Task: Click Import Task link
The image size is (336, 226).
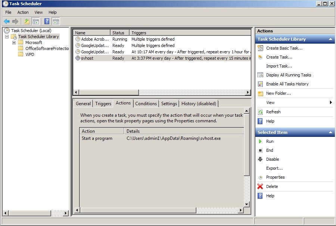Action: click(279, 66)
